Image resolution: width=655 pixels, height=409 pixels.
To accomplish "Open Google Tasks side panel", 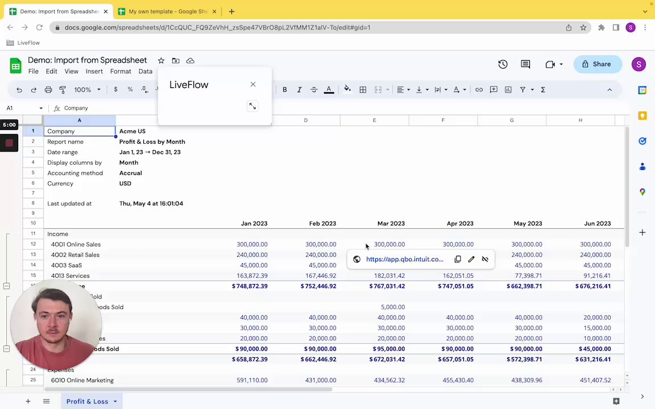I will [642, 141].
